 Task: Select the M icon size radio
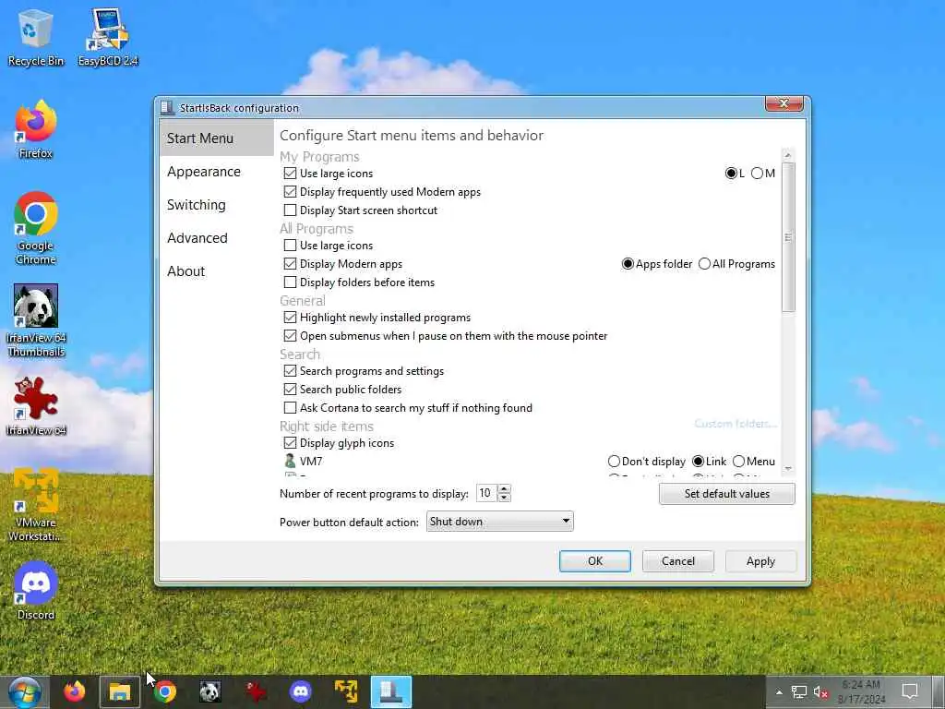coord(757,174)
